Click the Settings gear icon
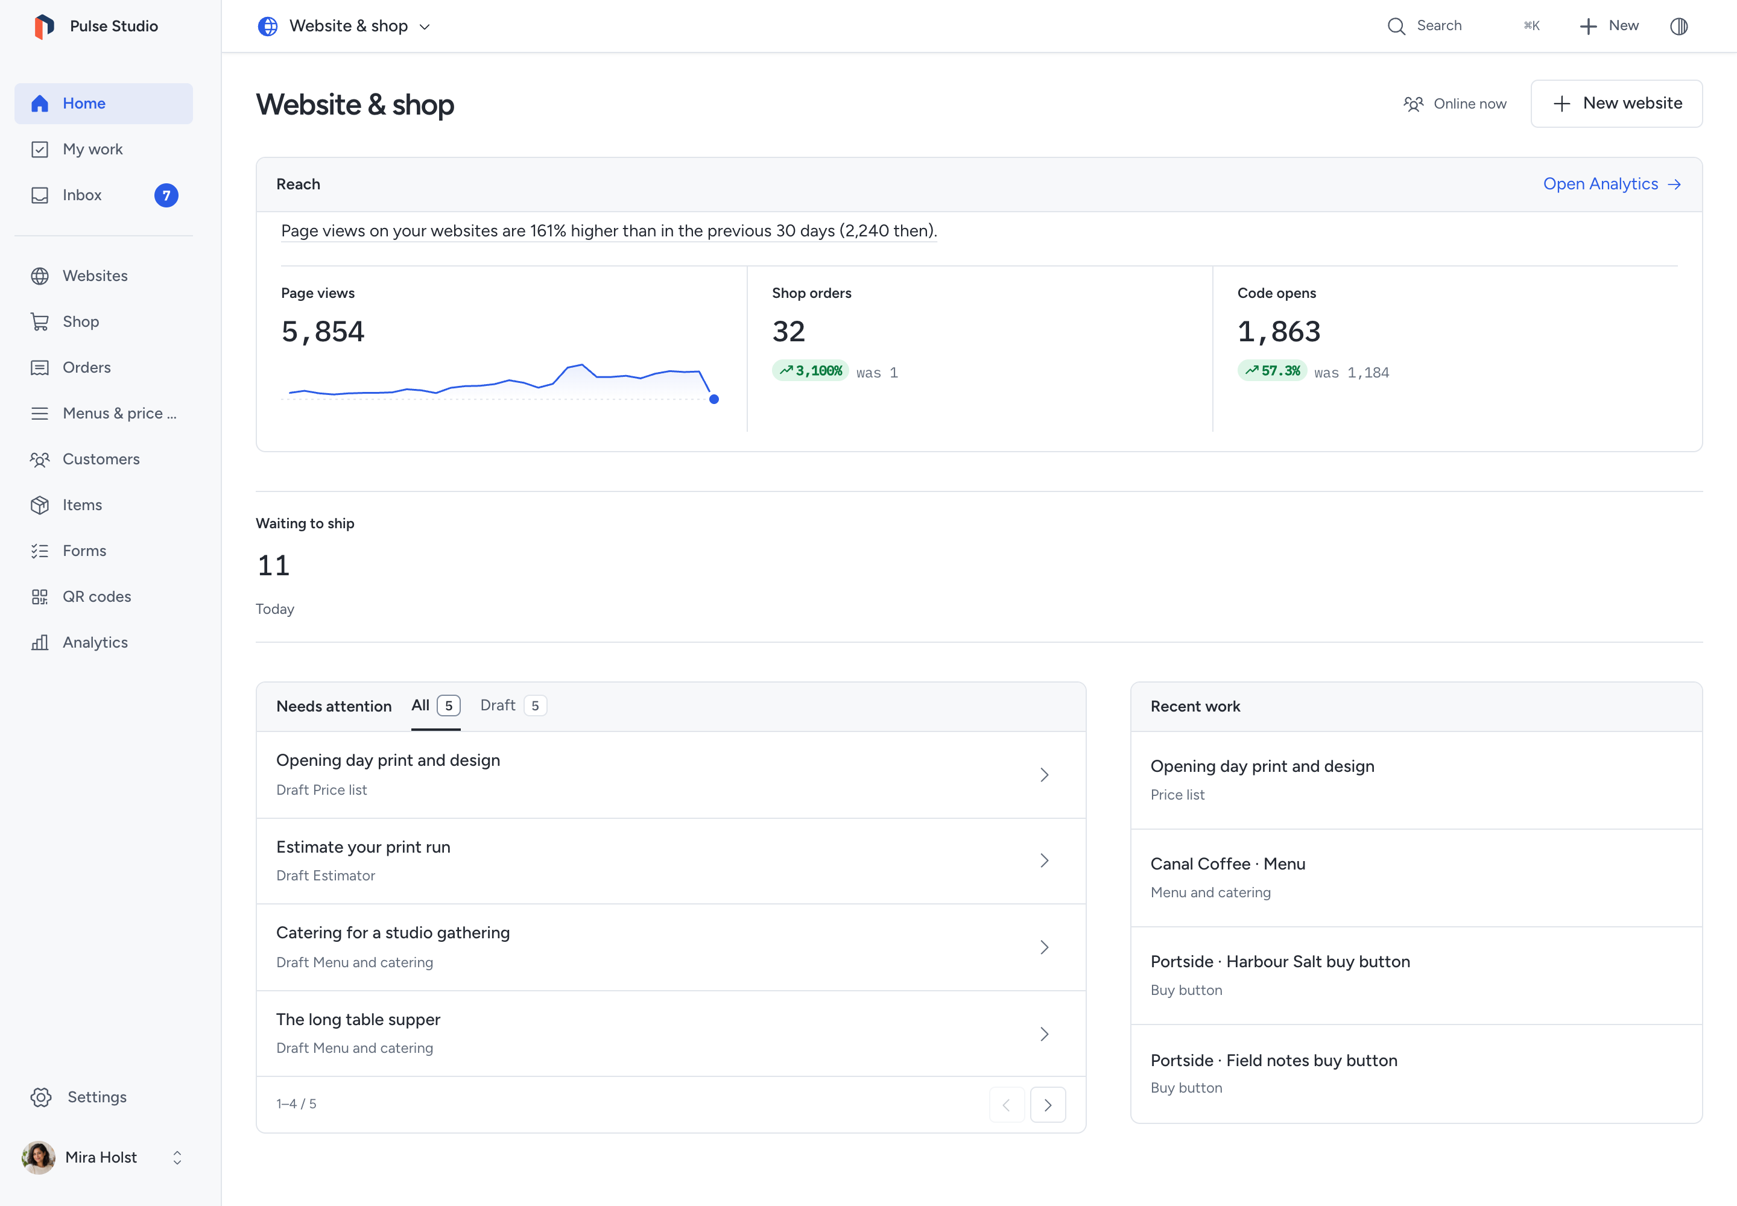The height and width of the screenshot is (1206, 1737). [41, 1097]
